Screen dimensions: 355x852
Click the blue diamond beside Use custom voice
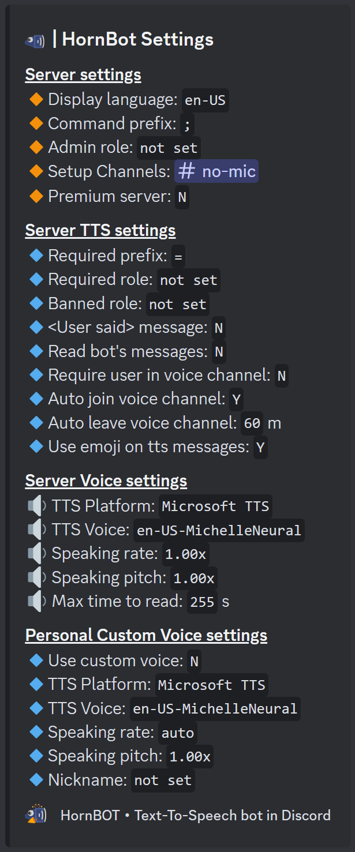click(35, 660)
